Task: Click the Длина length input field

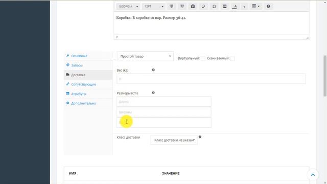Action: 164,102
